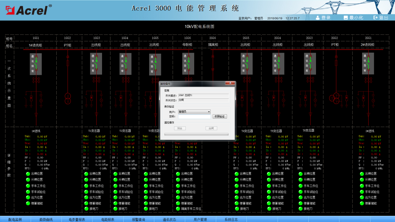Click the 通讯异常 icon on 1#进线柜

pos(35,63)
